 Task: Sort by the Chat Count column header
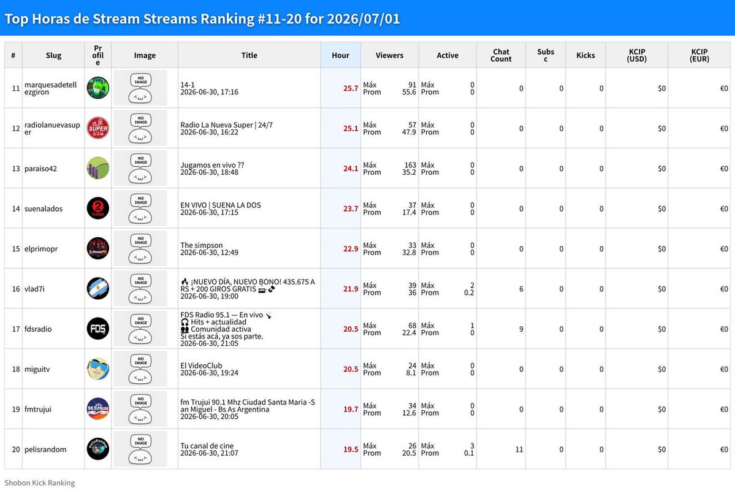[x=501, y=55]
